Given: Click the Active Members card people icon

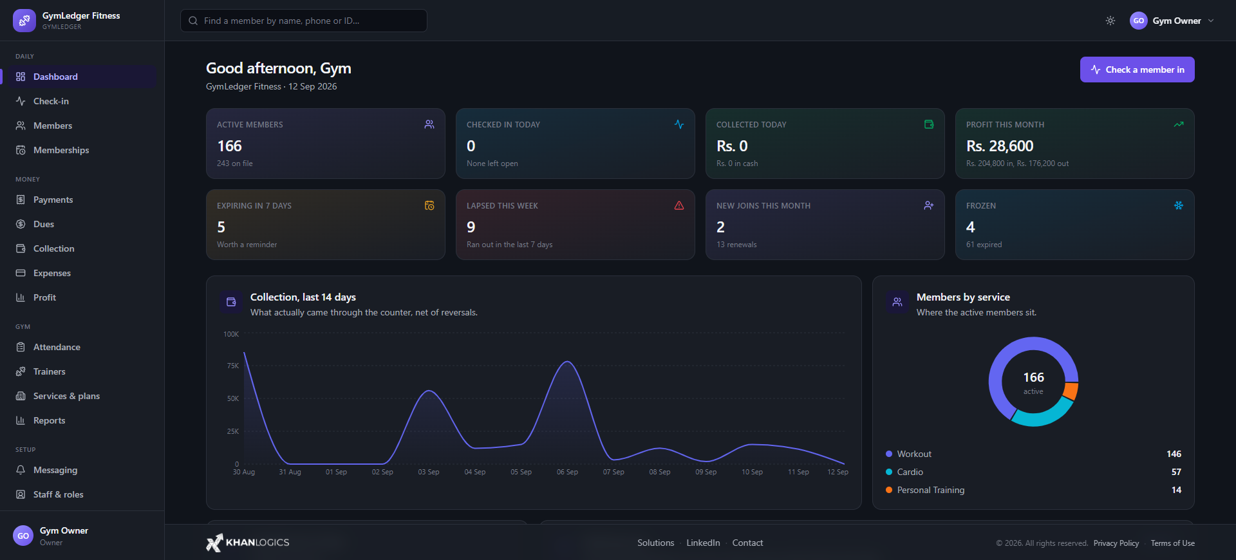Looking at the screenshot, I should click(429, 124).
